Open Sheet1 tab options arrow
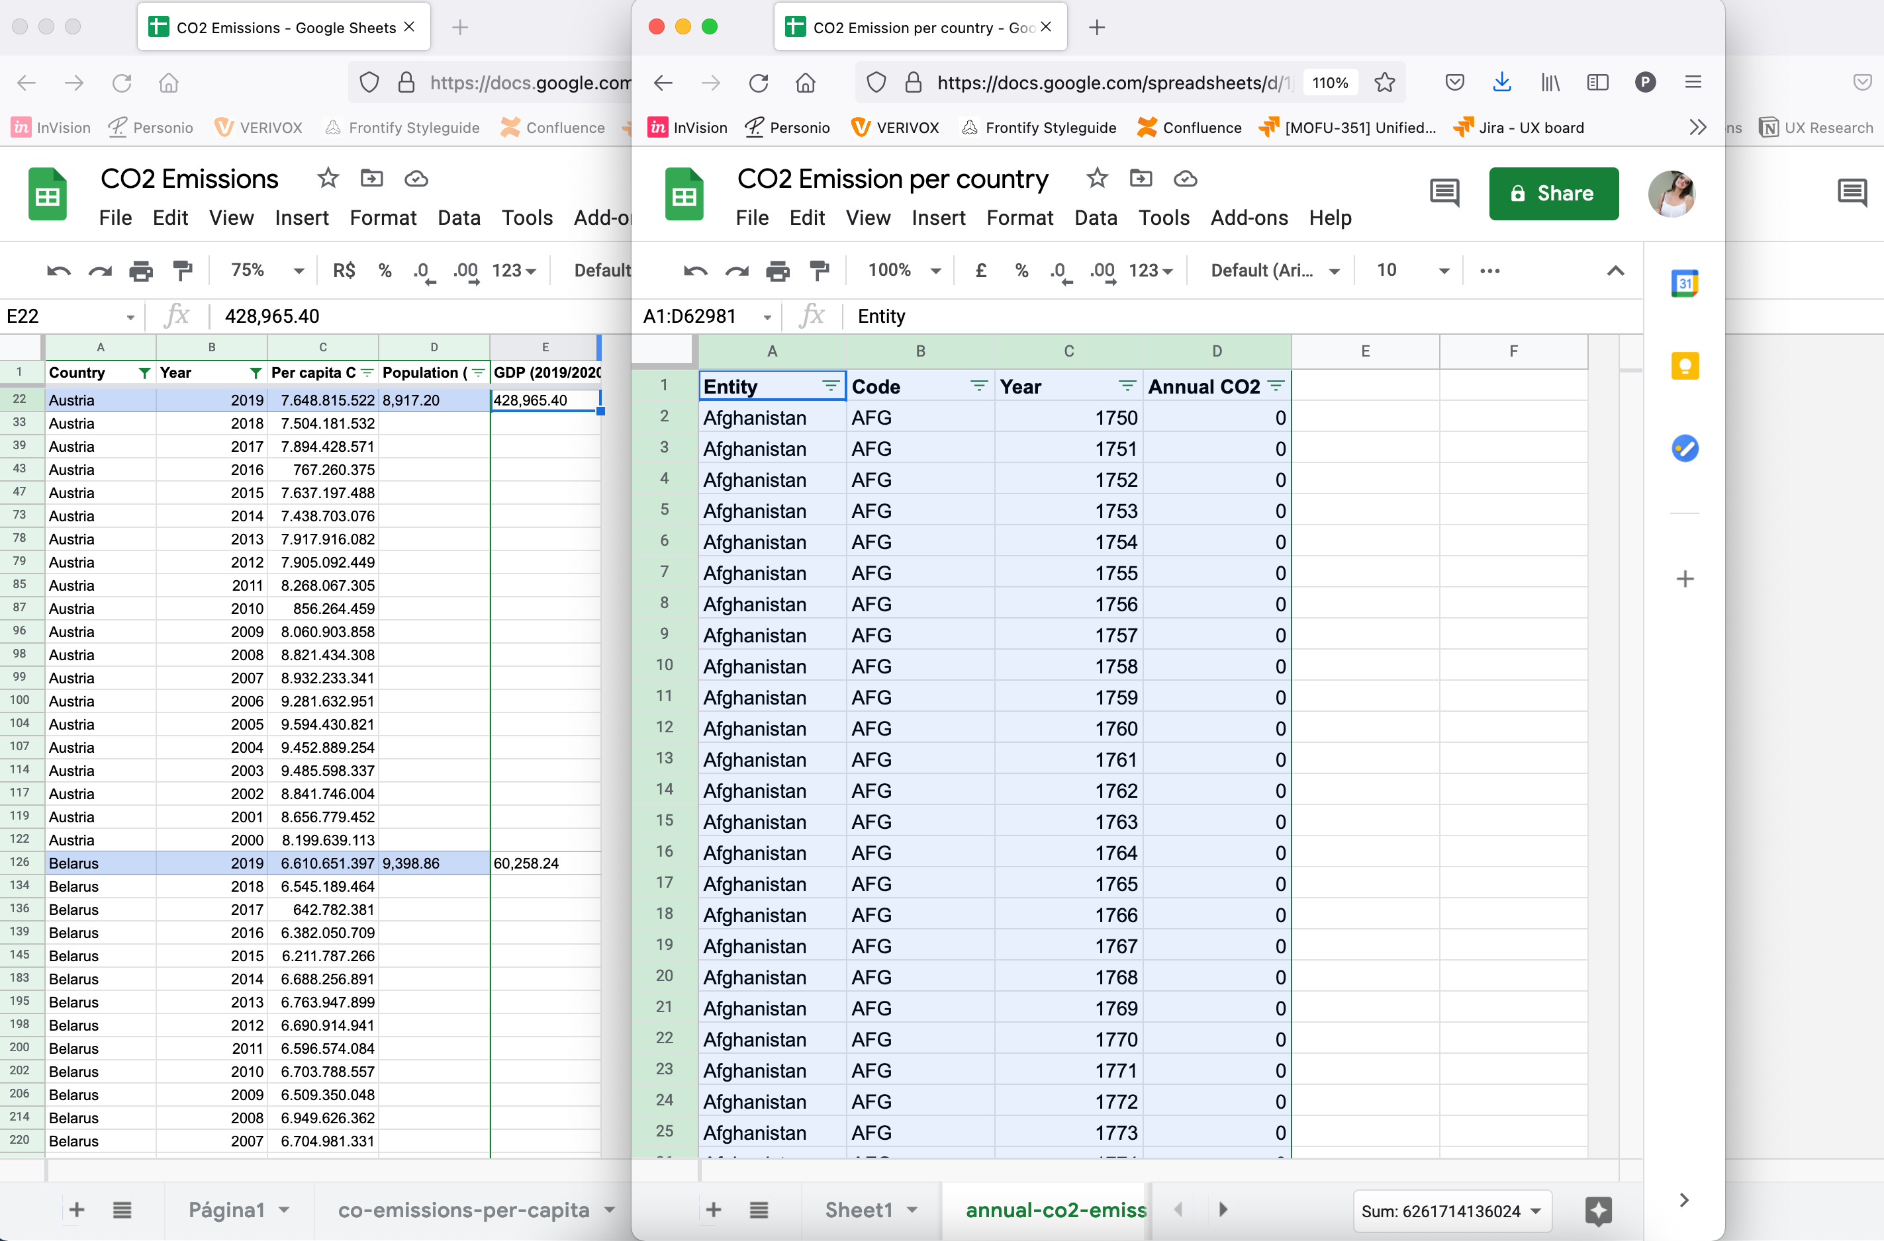 tap(912, 1210)
